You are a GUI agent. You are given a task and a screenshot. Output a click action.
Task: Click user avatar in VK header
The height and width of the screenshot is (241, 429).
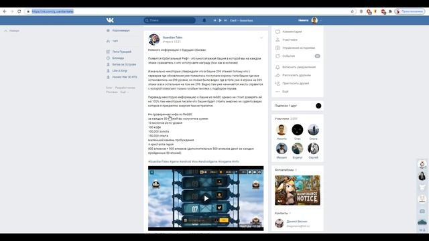click(314, 20)
